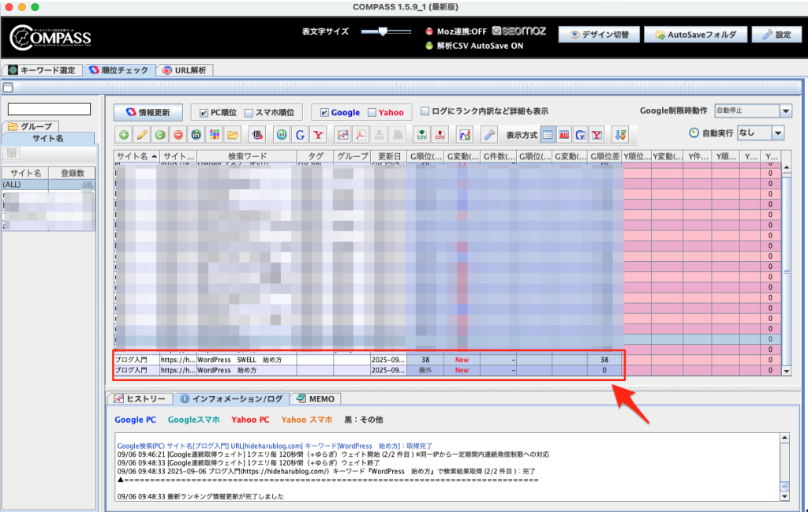
Task: Check the Yahoo checkbox
Action: (x=372, y=113)
